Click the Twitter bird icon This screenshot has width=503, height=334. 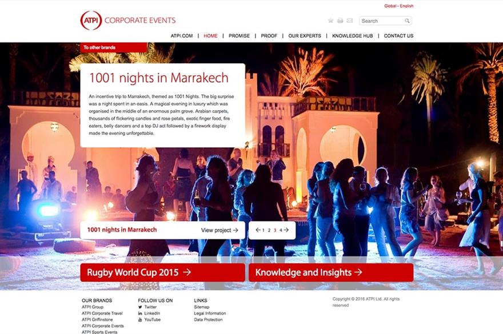140,307
